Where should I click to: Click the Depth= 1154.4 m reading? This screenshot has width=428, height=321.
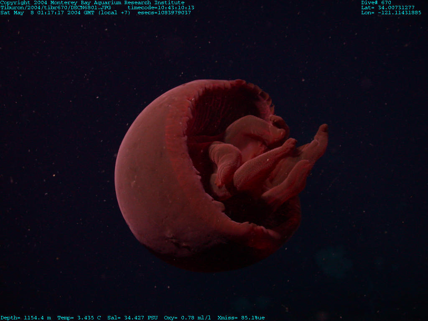coord(25,318)
